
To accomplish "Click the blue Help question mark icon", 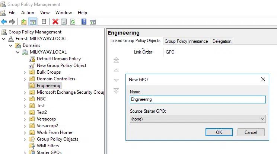I will (x=84, y=22).
